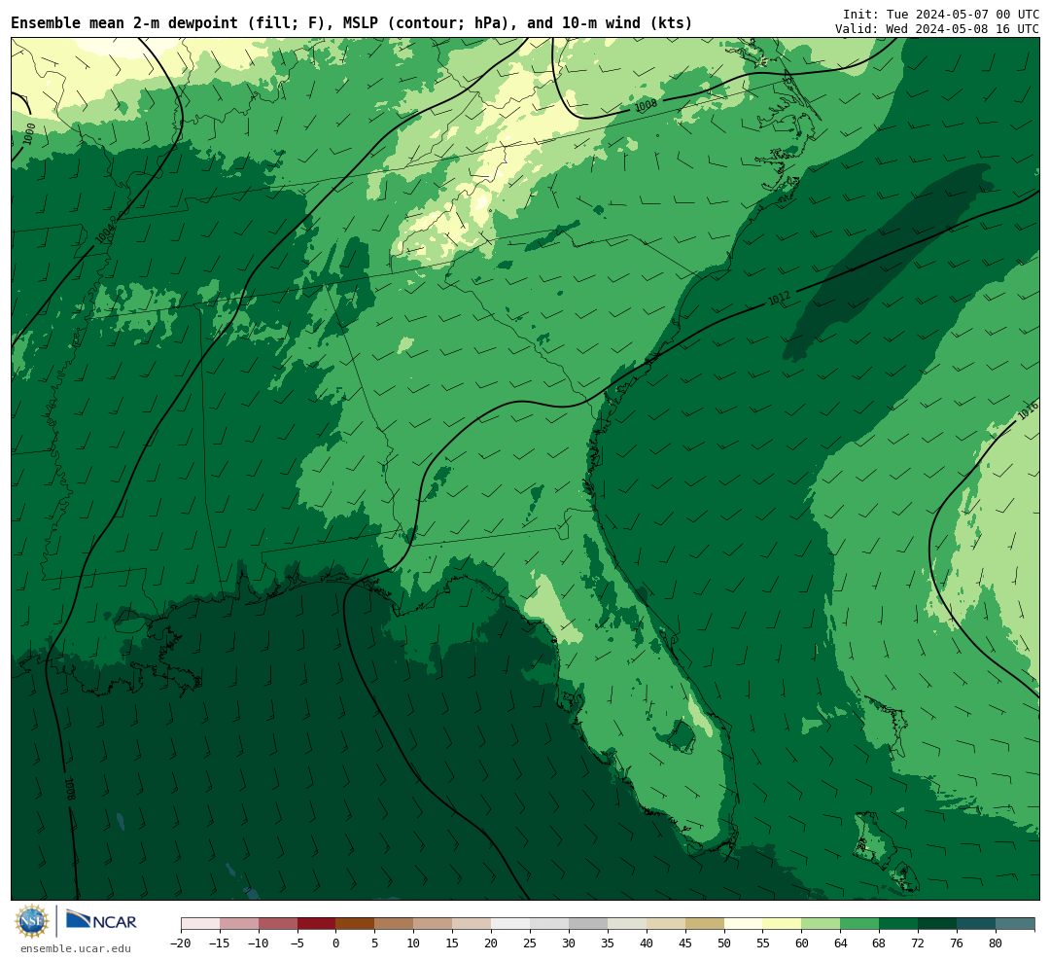The width and height of the screenshot is (1050, 961).
Task: Pick the pale yellow 55 colorbar swatch
Action: (x=782, y=924)
